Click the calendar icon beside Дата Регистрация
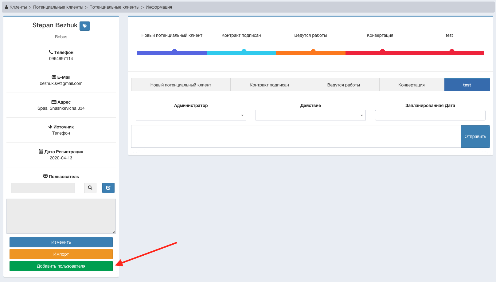496x282 pixels. click(x=41, y=152)
